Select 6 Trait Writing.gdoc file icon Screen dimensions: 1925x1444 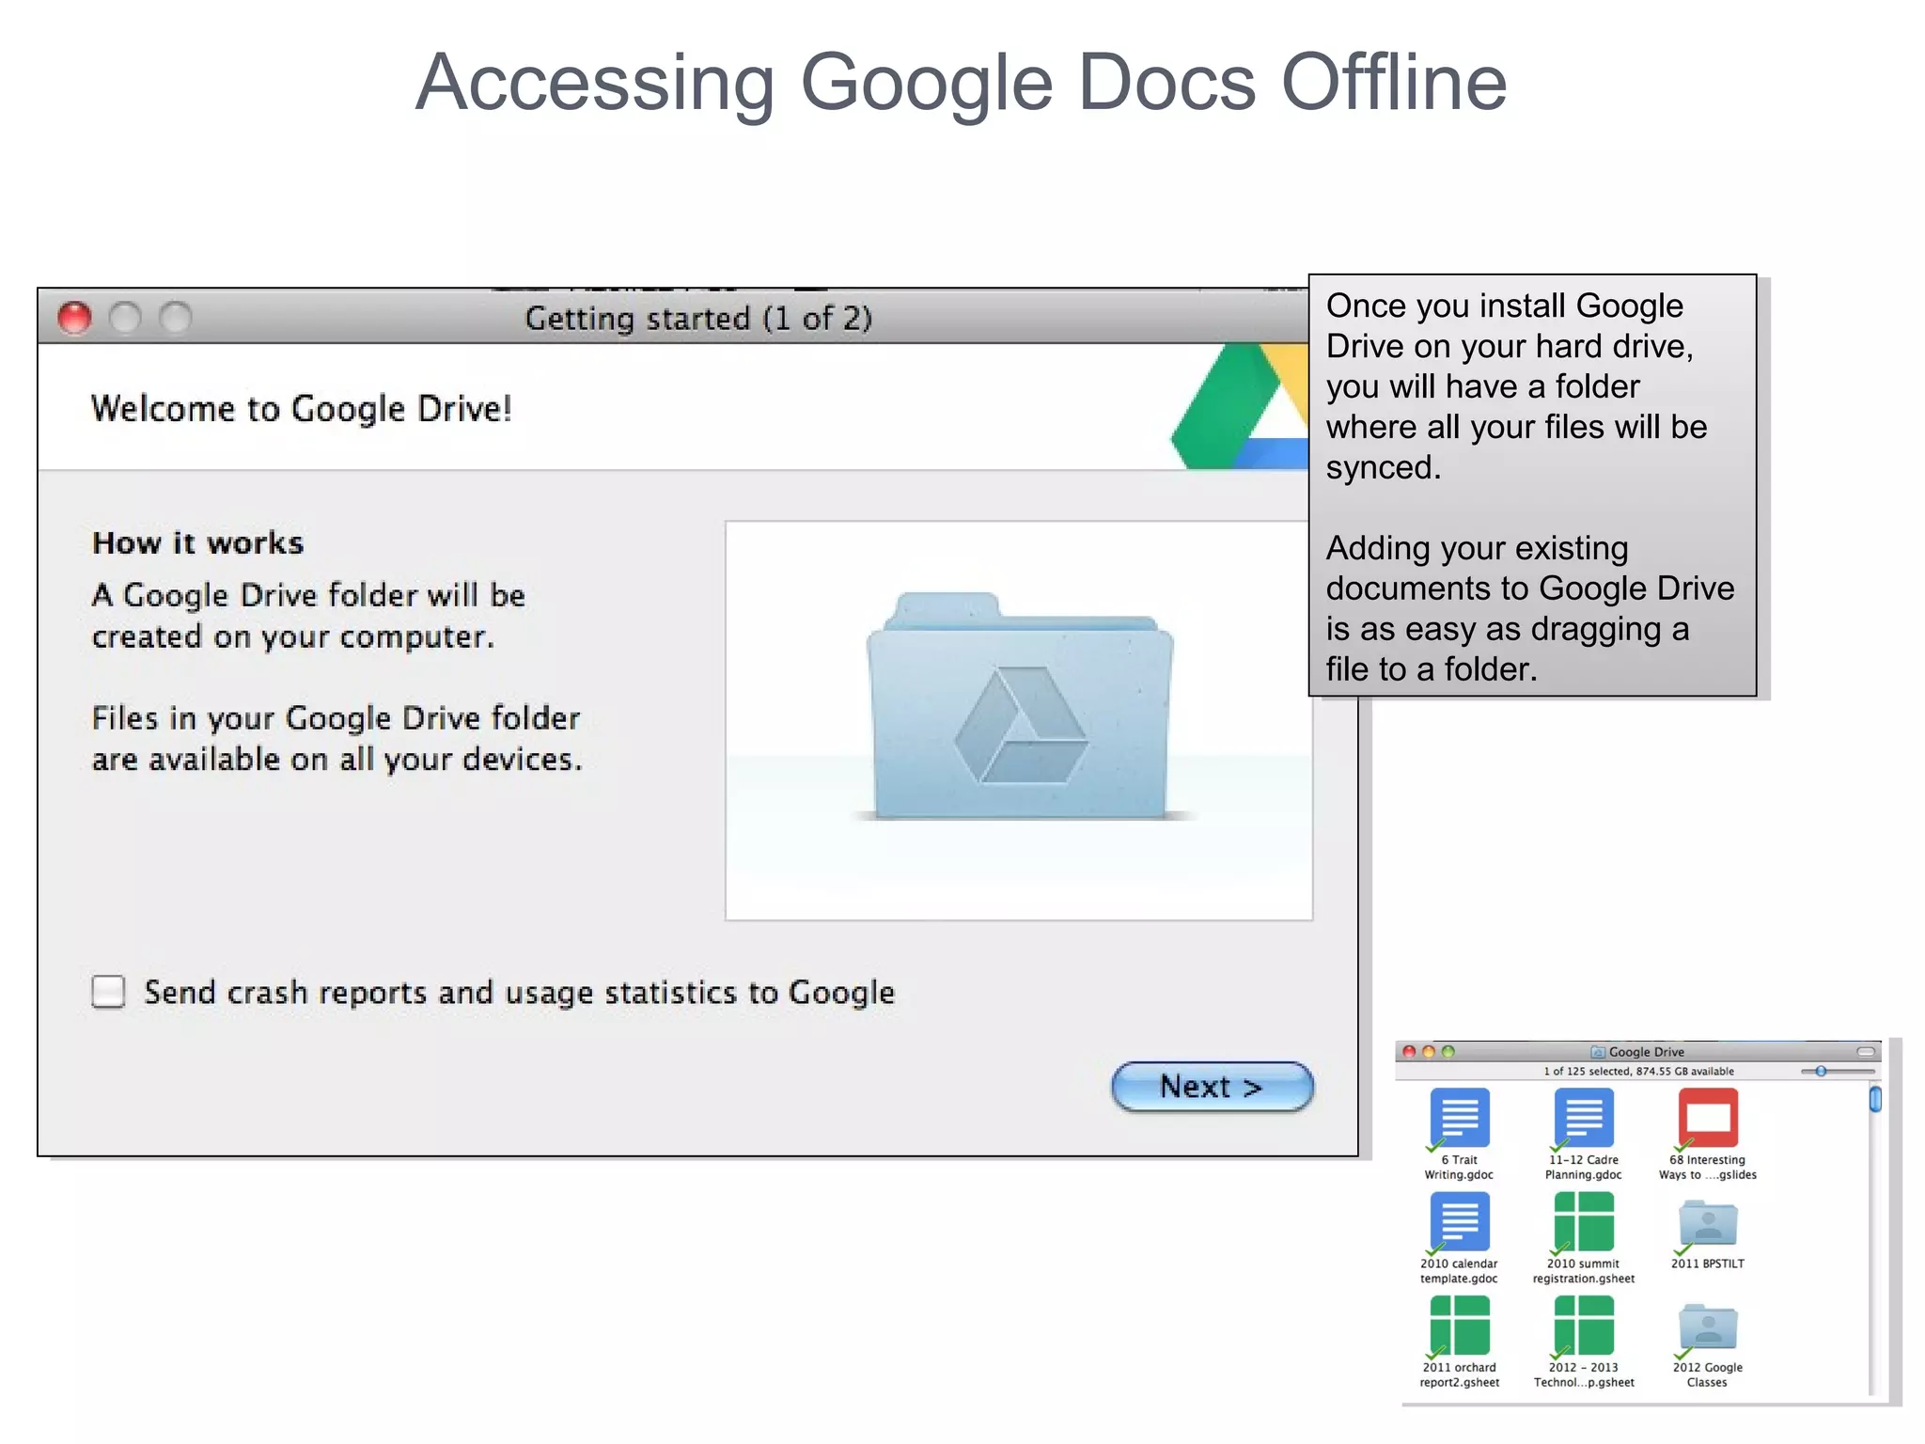pos(1459,1119)
